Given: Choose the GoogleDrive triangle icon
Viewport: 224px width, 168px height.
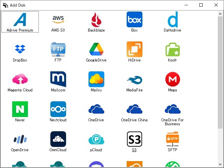Looking at the screenshot, I should tap(96, 49).
